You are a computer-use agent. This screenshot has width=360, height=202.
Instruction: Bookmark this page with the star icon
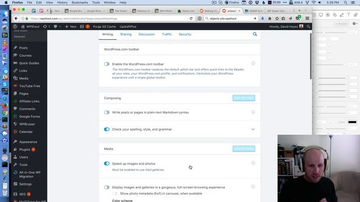[x=277, y=19]
